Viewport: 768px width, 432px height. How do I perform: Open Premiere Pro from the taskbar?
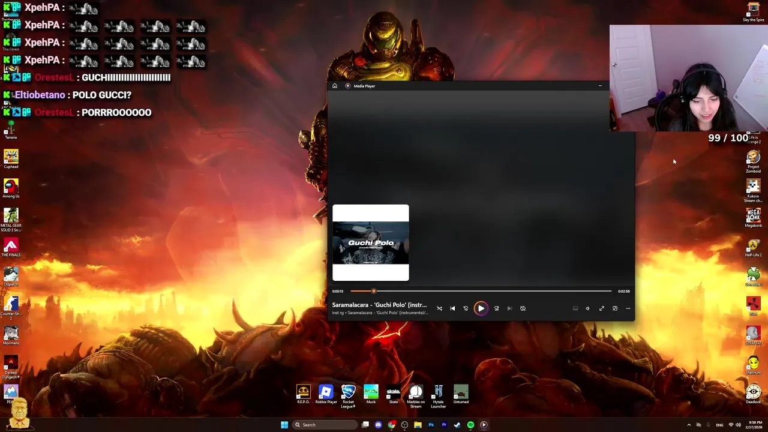tap(444, 425)
